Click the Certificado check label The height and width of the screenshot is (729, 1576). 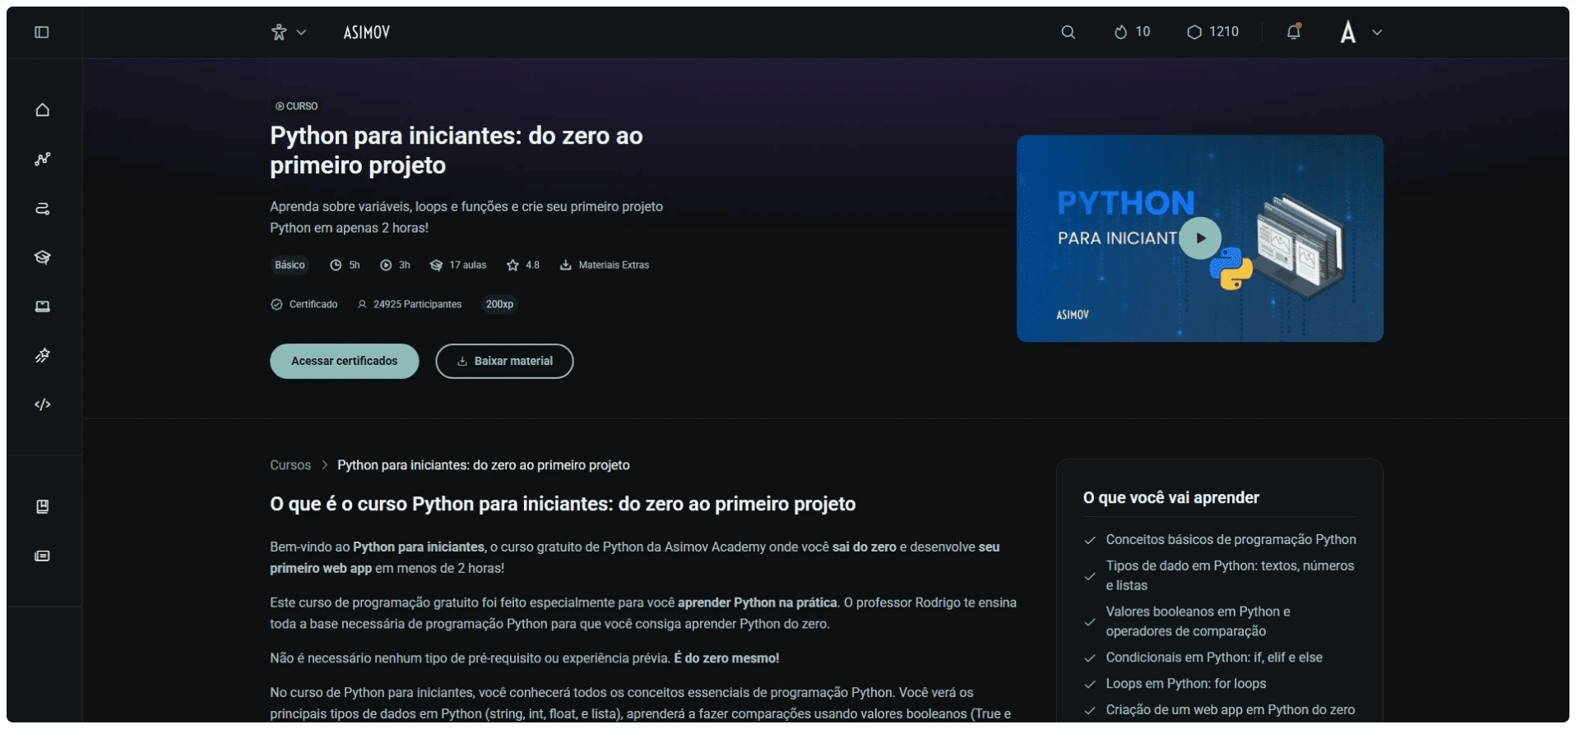tap(304, 304)
